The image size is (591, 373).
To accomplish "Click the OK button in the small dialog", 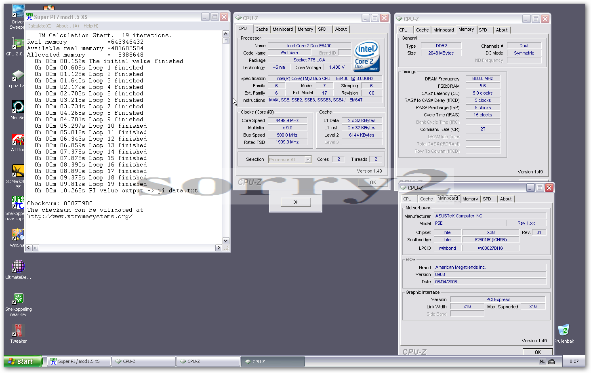I will 295,202.
